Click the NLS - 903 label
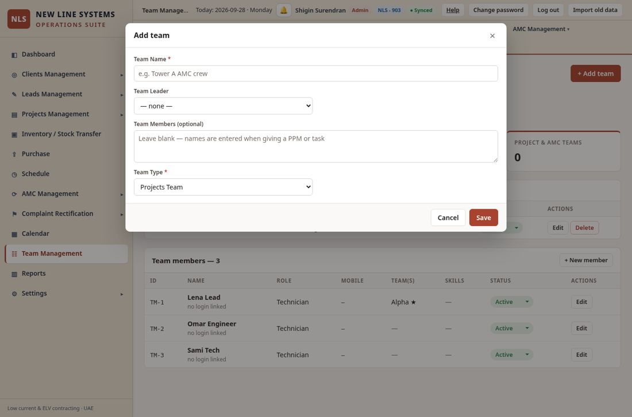The width and height of the screenshot is (632, 417). pos(389,10)
